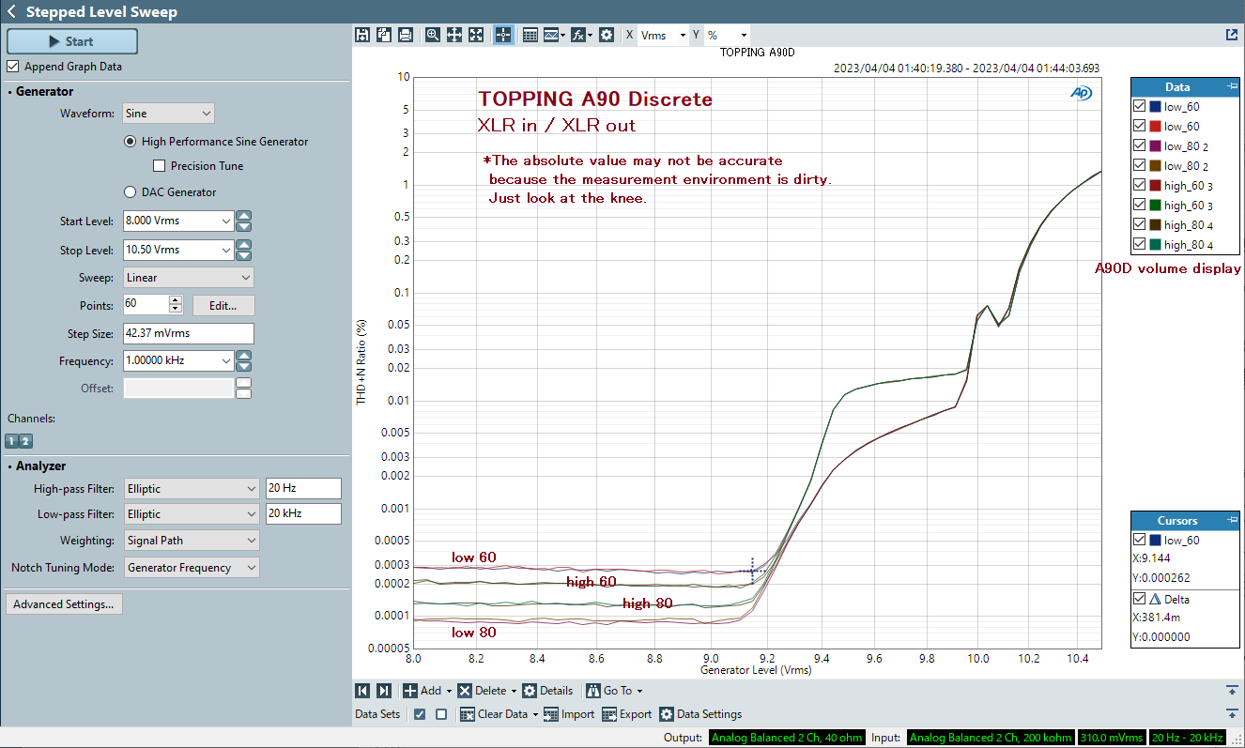The image size is (1245, 748).
Task: Open the fx derived result dropdown
Action: point(581,35)
